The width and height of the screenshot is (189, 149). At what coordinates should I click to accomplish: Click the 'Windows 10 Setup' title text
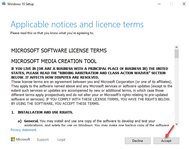pos(20,4)
